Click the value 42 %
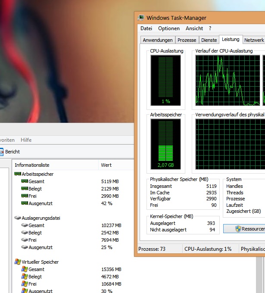This screenshot has height=293, width=265. click(x=106, y=203)
